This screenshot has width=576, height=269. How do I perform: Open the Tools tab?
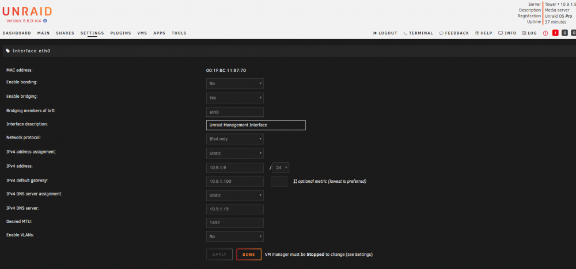tap(179, 33)
